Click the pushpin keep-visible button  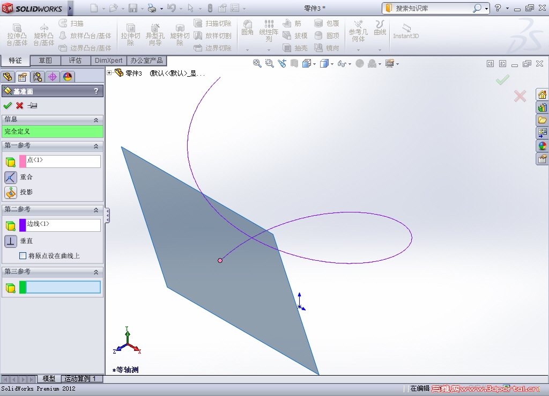pyautogui.click(x=33, y=105)
